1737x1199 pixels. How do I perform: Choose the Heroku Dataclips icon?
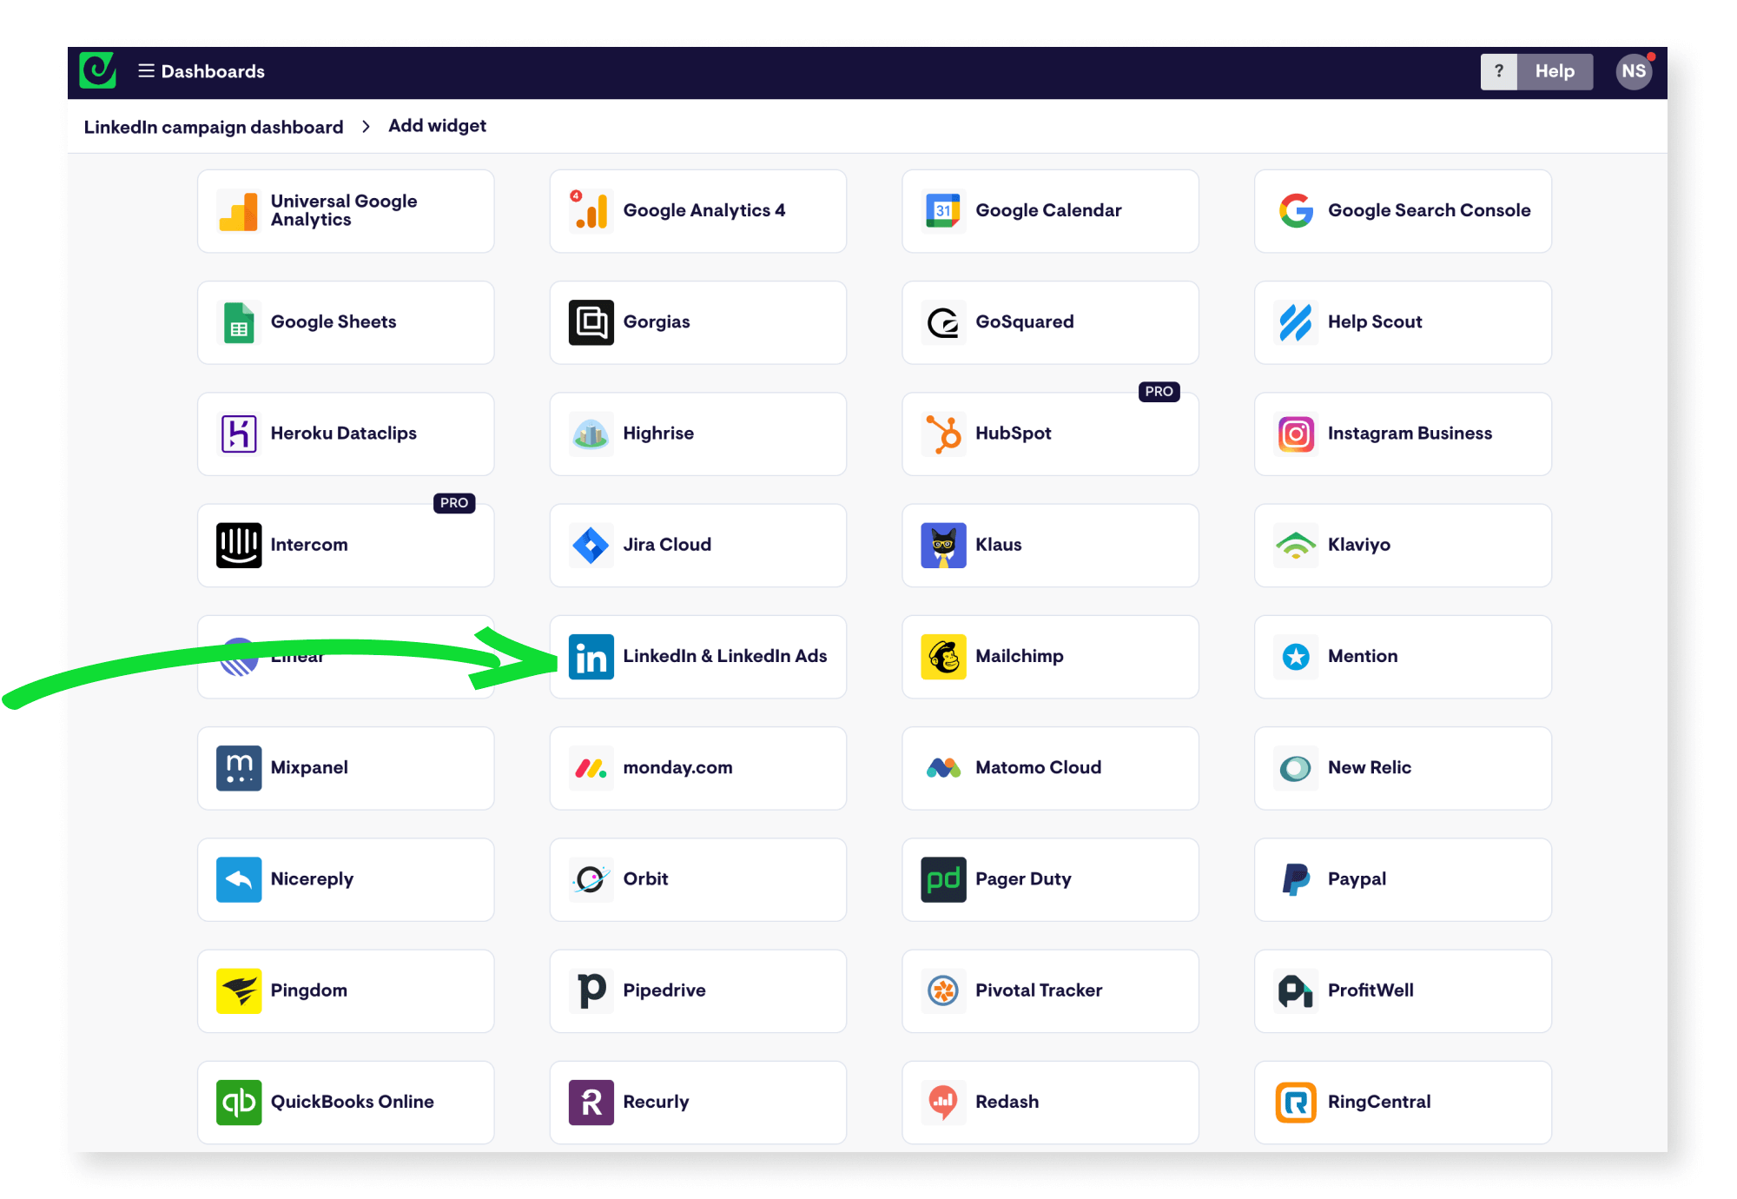point(239,434)
